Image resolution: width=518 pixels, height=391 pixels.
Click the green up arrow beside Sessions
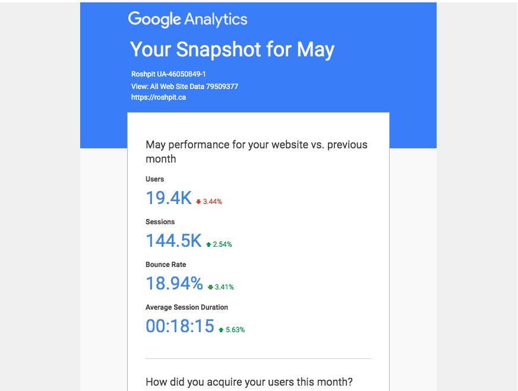[x=209, y=244]
